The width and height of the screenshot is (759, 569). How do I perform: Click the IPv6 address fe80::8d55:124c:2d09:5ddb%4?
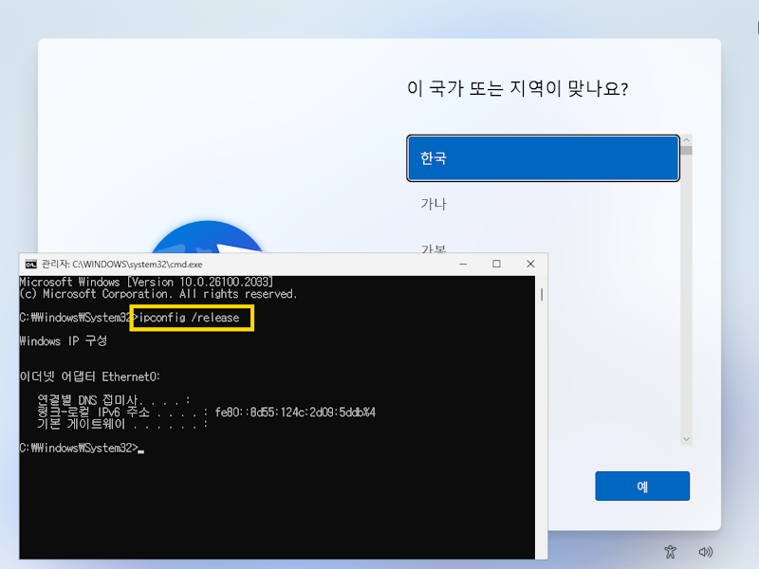pyautogui.click(x=295, y=413)
